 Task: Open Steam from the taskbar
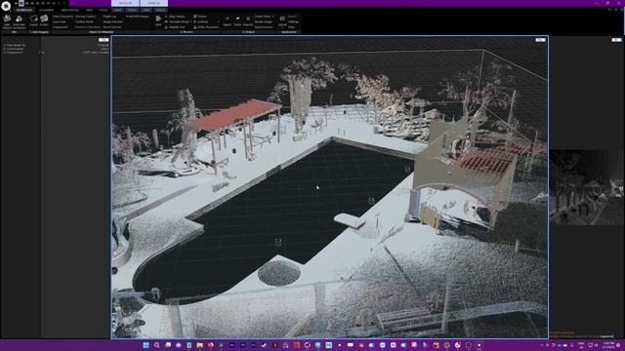pyautogui.click(x=265, y=345)
